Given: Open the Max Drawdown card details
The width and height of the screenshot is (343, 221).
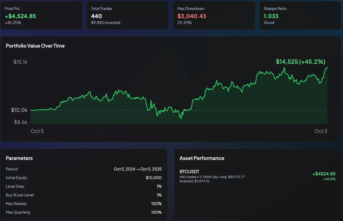Looking at the screenshot, I should point(214,15).
